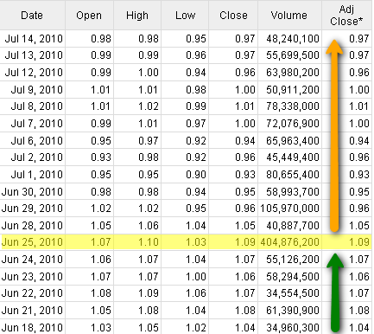Click the 78,338,000 volume cell

tap(293, 106)
